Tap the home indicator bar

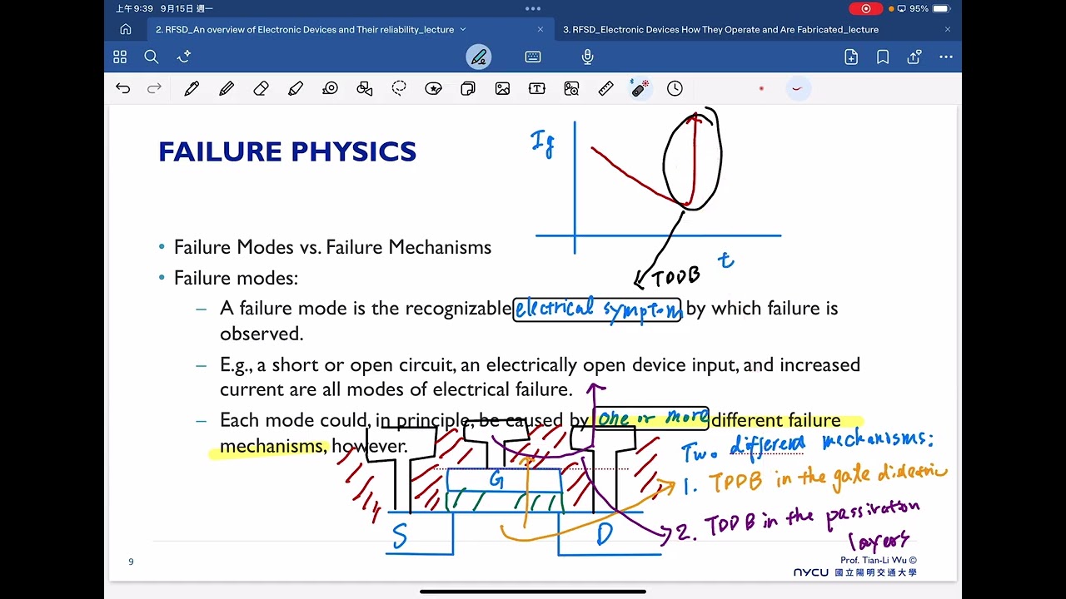coord(533,592)
